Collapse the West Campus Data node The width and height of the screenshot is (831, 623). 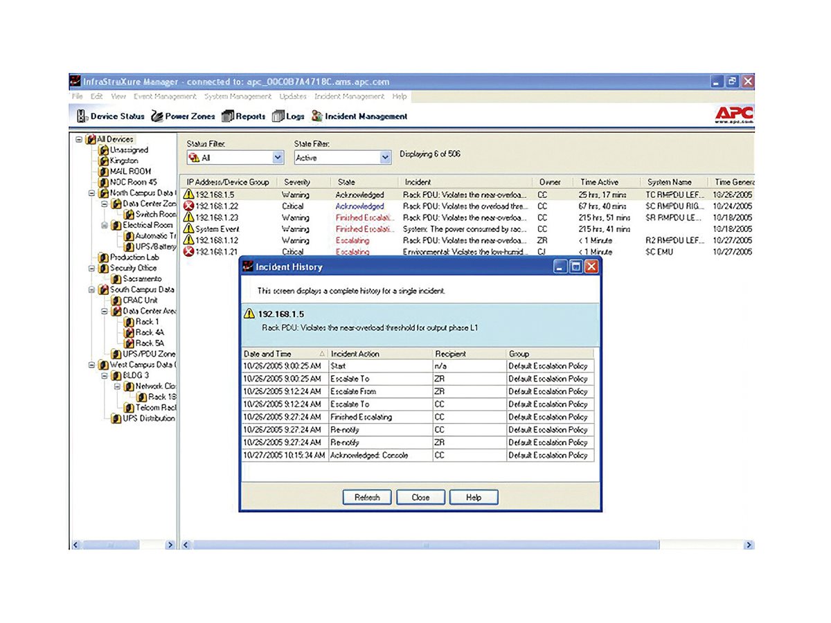tap(92, 365)
